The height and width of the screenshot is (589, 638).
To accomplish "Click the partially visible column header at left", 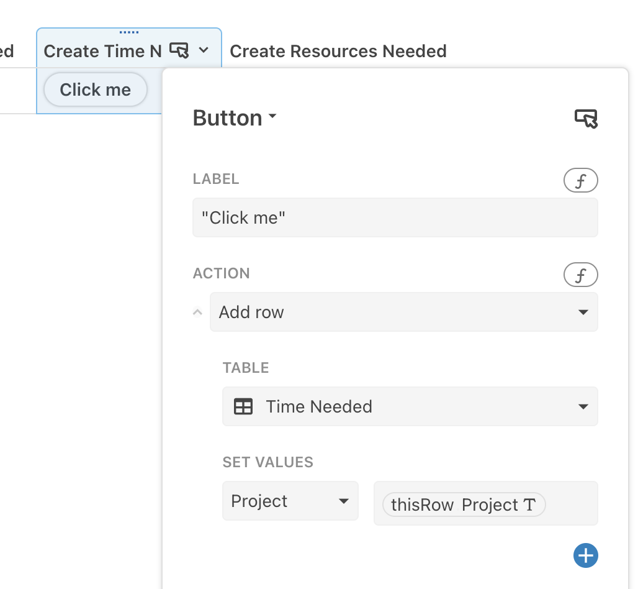I will coord(7,51).
